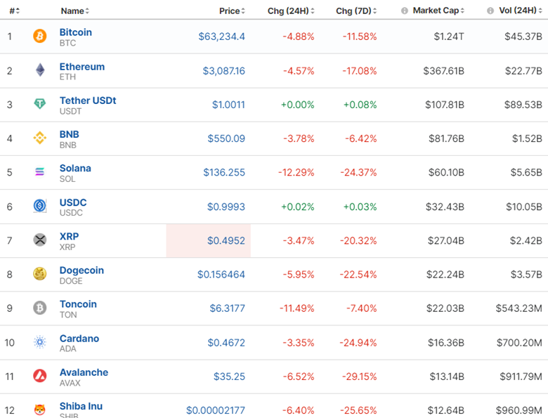Open the USDC coin name link
The height and width of the screenshot is (418, 548).
(73, 202)
